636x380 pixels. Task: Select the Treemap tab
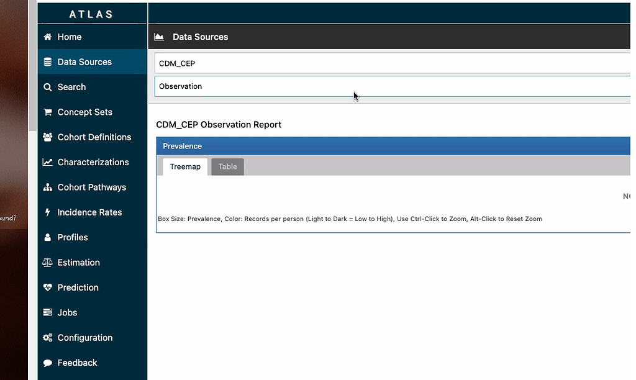pos(184,166)
